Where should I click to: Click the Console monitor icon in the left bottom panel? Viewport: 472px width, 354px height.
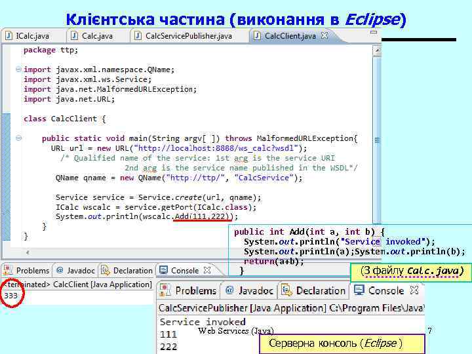coord(163,270)
